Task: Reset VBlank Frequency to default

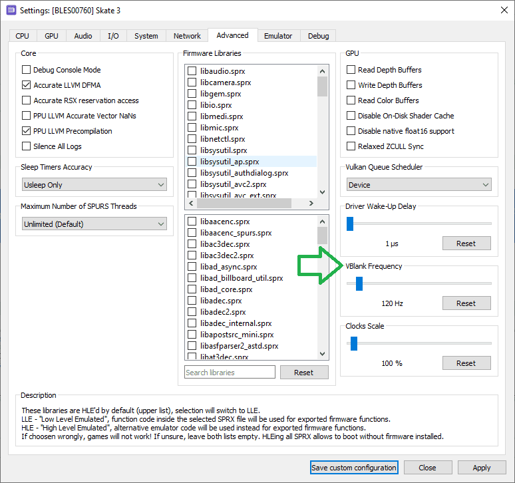Action: (x=466, y=303)
